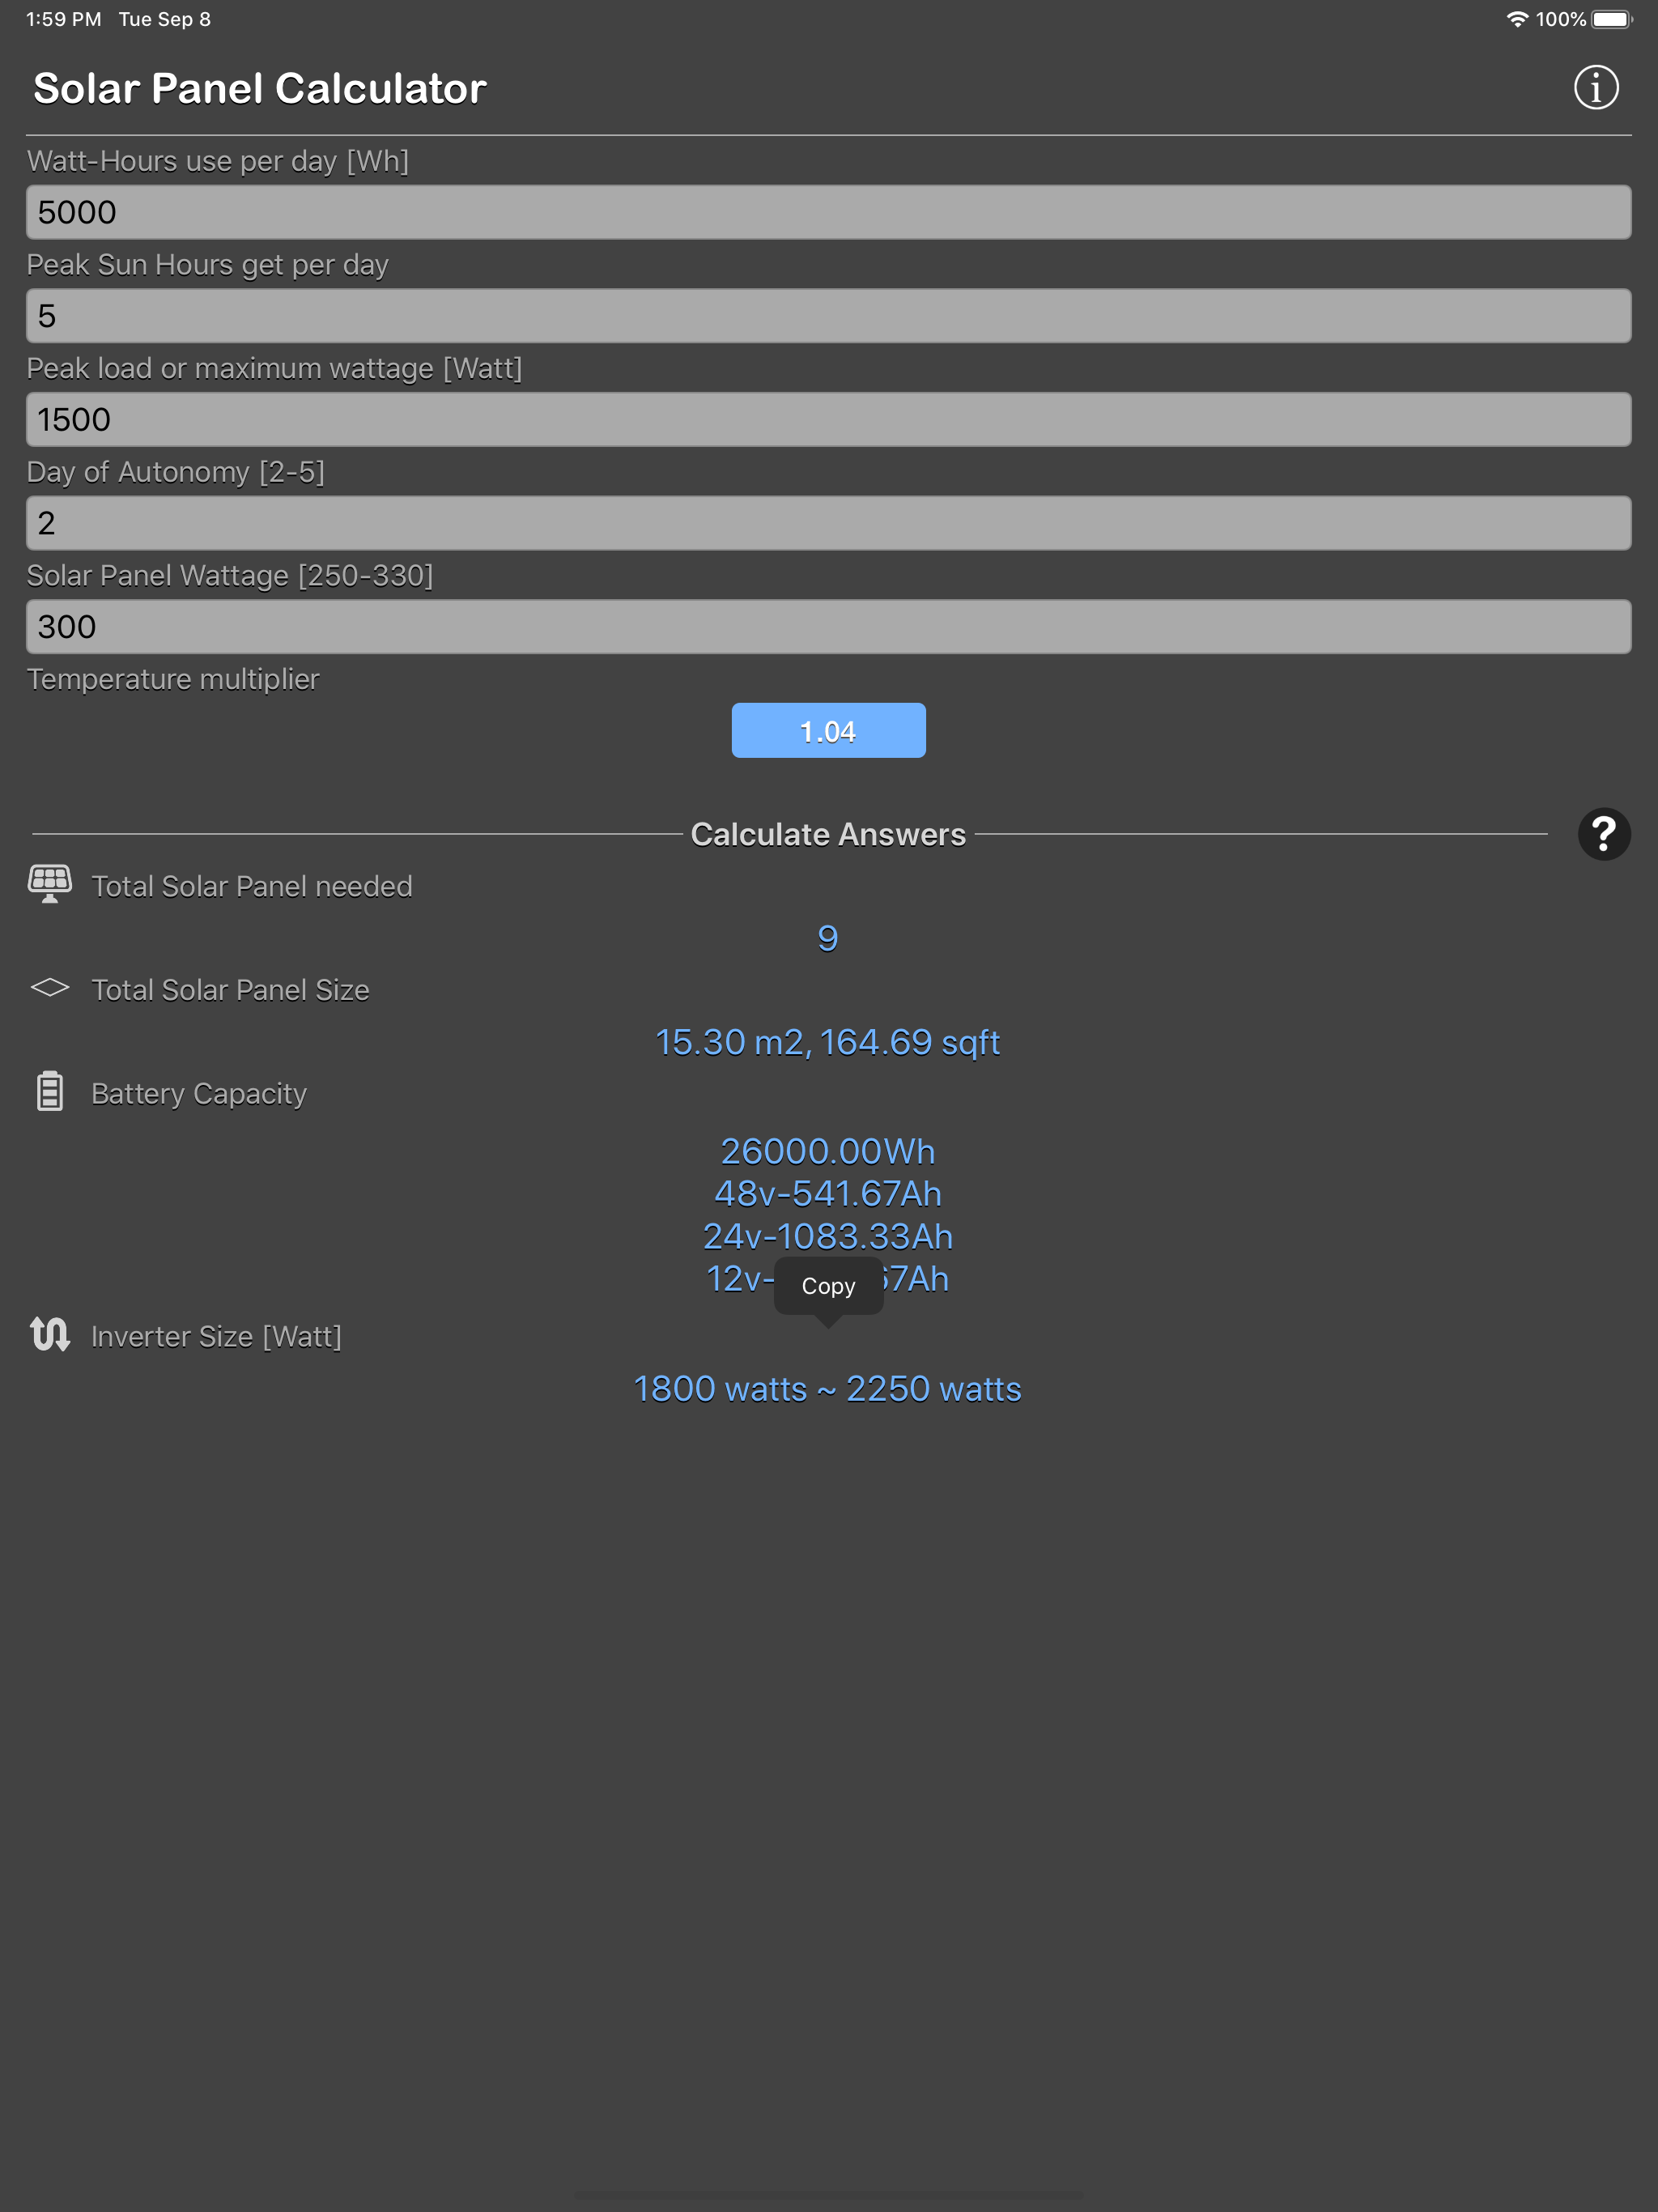The width and height of the screenshot is (1658, 2212).
Task: Select the battery capacity result 26000.00Wh
Action: tap(828, 1151)
